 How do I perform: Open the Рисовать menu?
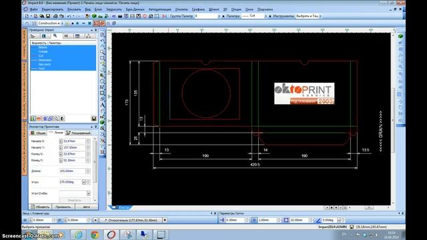click(x=74, y=9)
